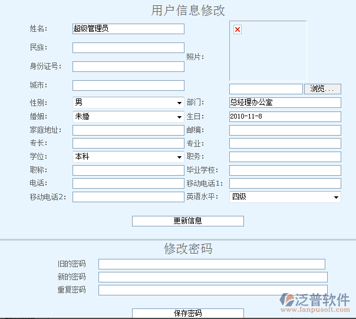Open the 性别 gender dropdown

click(x=128, y=103)
